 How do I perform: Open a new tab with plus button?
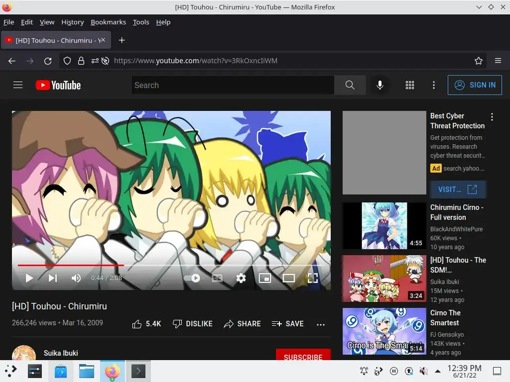[122, 40]
